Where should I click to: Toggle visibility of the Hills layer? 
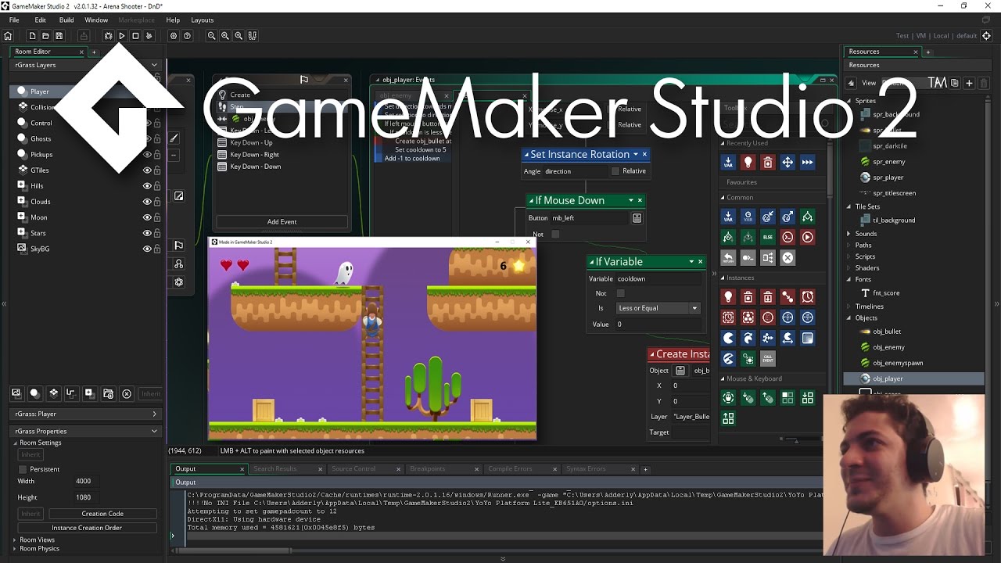click(147, 186)
